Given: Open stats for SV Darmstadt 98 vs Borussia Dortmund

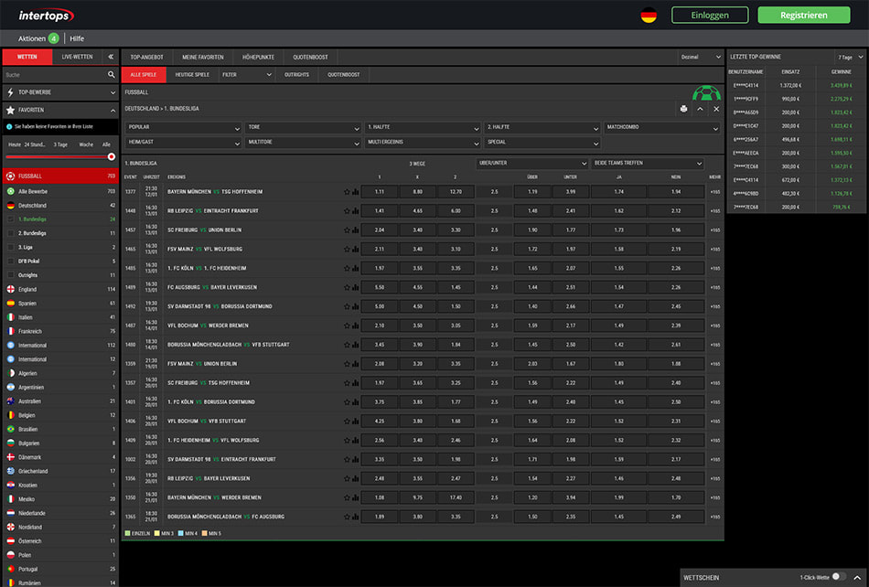Looking at the screenshot, I should 355,307.
